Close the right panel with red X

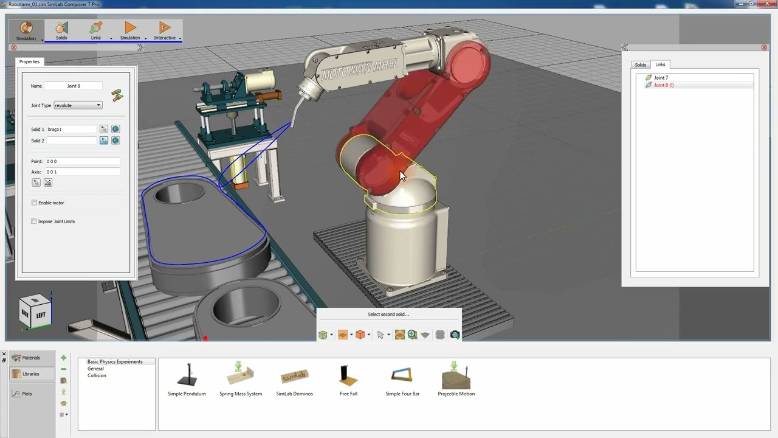pos(764,47)
